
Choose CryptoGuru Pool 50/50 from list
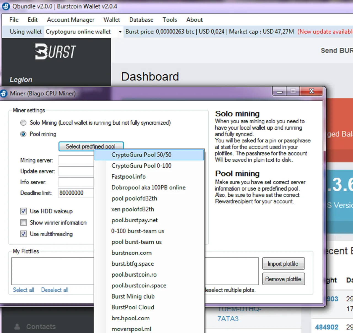click(x=149, y=155)
